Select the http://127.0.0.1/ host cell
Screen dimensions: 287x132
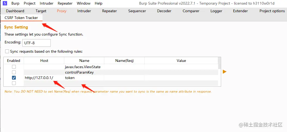(x=44, y=78)
